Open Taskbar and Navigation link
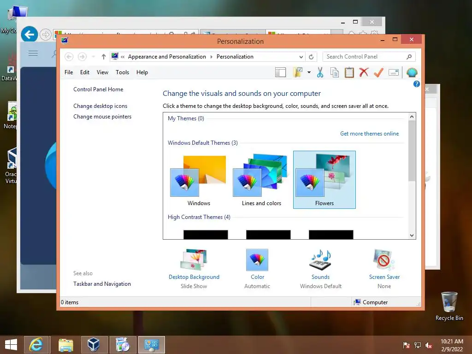 (x=102, y=284)
